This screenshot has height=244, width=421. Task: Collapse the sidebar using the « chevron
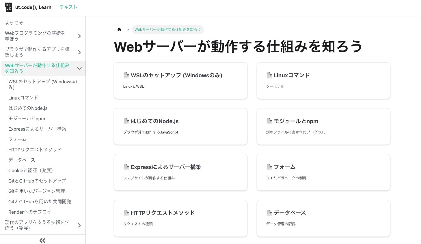point(42,240)
